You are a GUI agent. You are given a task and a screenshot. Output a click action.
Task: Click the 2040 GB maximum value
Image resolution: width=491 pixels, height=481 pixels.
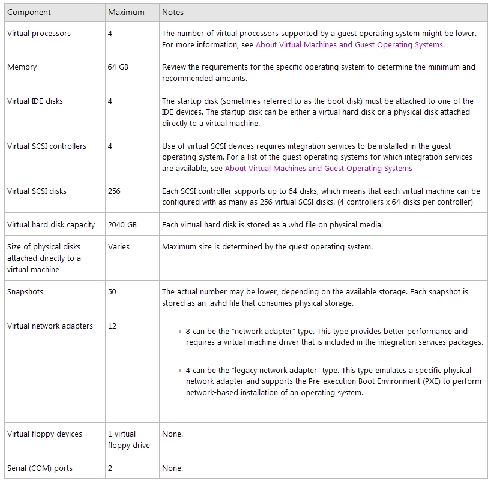pos(122,225)
